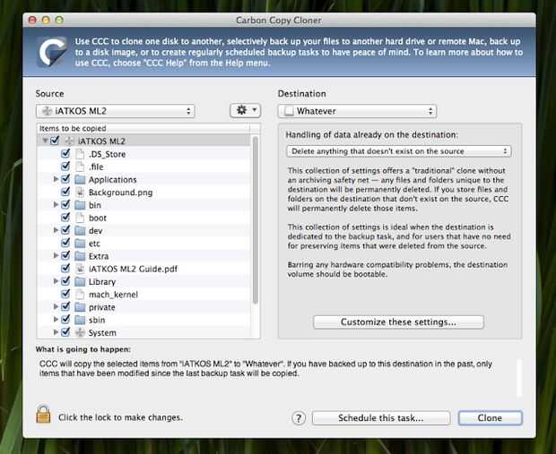
Task: Expand the private folder
Action: (x=56, y=306)
